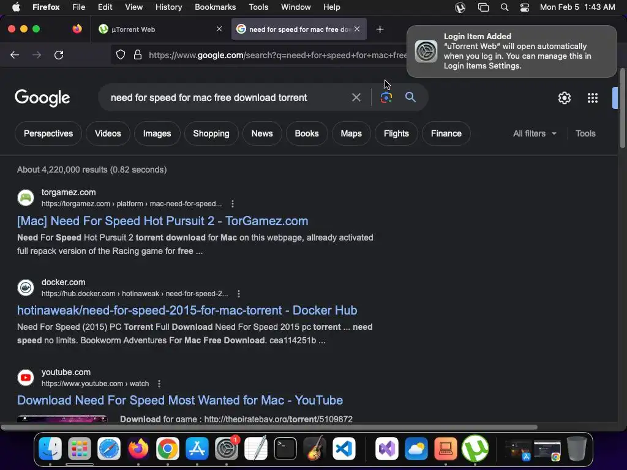The image size is (627, 470).
Task: Open Visual Studio Code from the Dock
Action: (344, 449)
